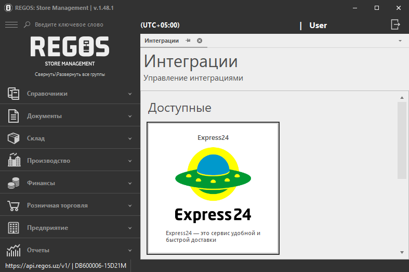The width and height of the screenshot is (409, 272).
Task: Open the Отчеты menu group
Action: 38,250
